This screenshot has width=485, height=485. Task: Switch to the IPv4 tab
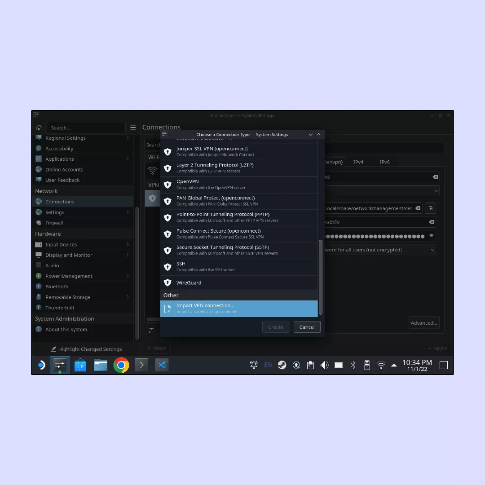pos(358,162)
